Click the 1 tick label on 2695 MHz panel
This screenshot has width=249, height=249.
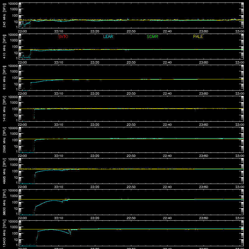click(17, 152)
